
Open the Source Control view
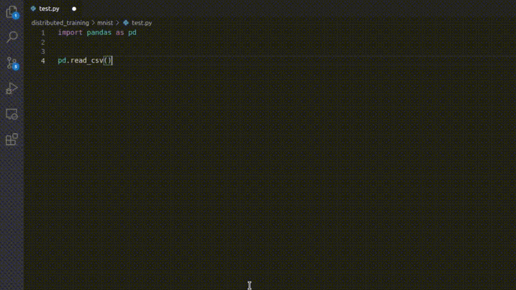tap(11, 63)
